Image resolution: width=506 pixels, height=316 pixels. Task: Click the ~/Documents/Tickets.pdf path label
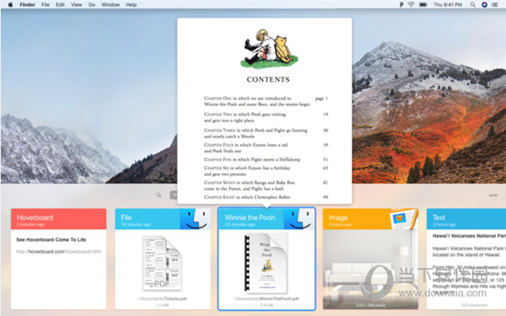(x=162, y=298)
